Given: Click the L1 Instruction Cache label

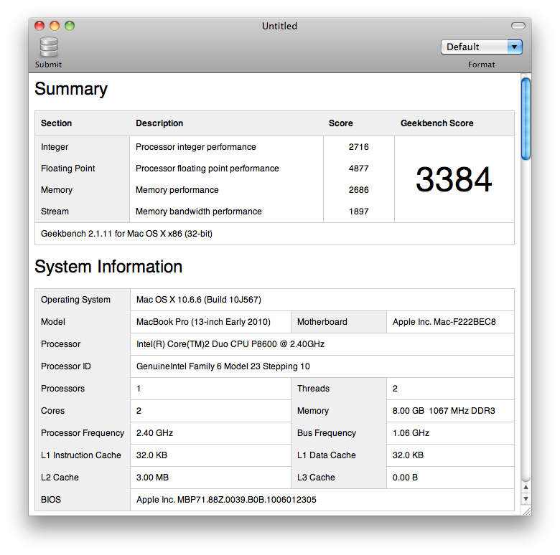Looking at the screenshot, I should (80, 455).
